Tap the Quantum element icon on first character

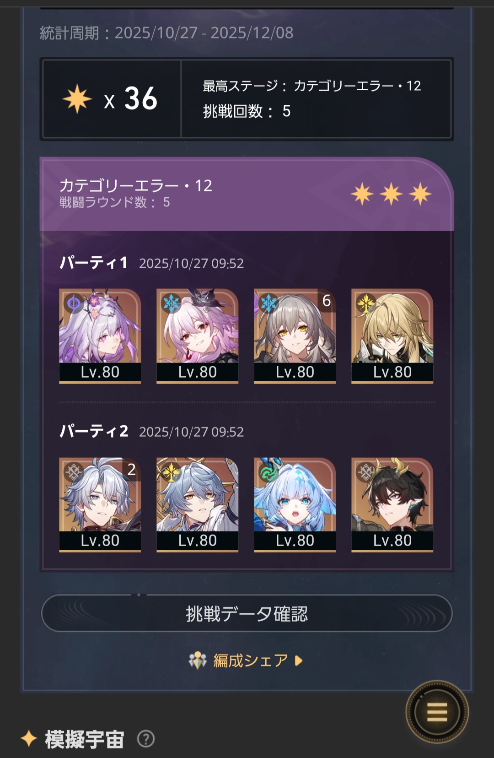(74, 303)
